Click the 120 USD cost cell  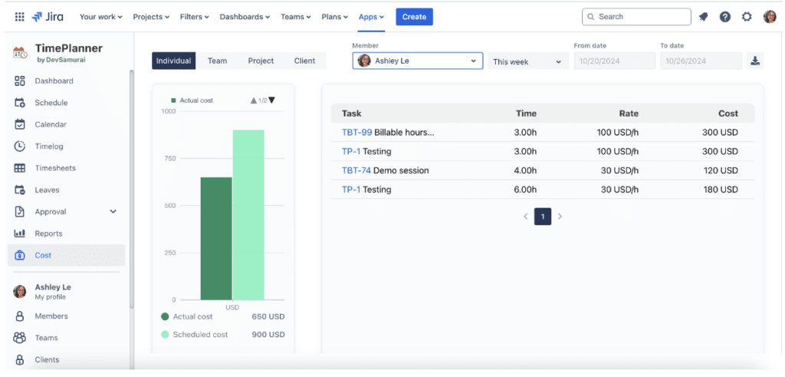coord(721,171)
